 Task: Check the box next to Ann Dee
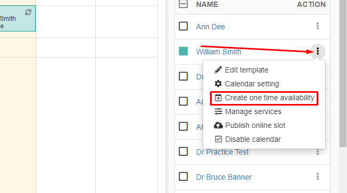183,26
